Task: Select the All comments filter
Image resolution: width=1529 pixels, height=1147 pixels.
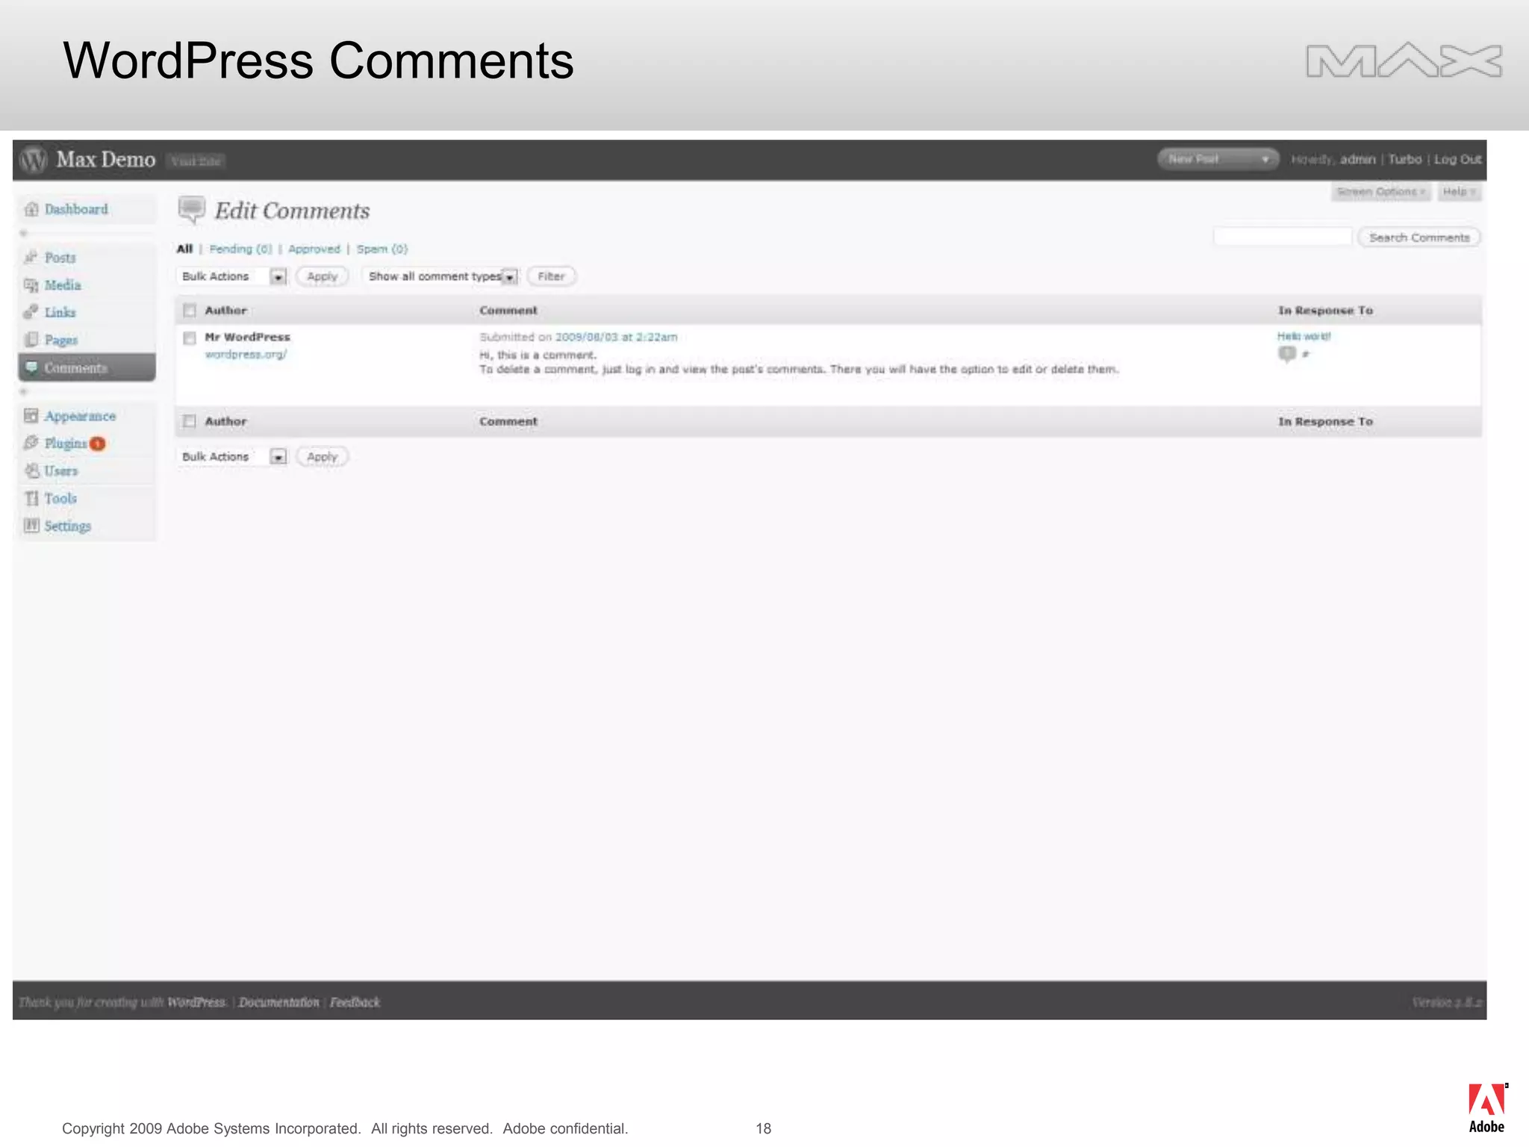Action: [184, 249]
